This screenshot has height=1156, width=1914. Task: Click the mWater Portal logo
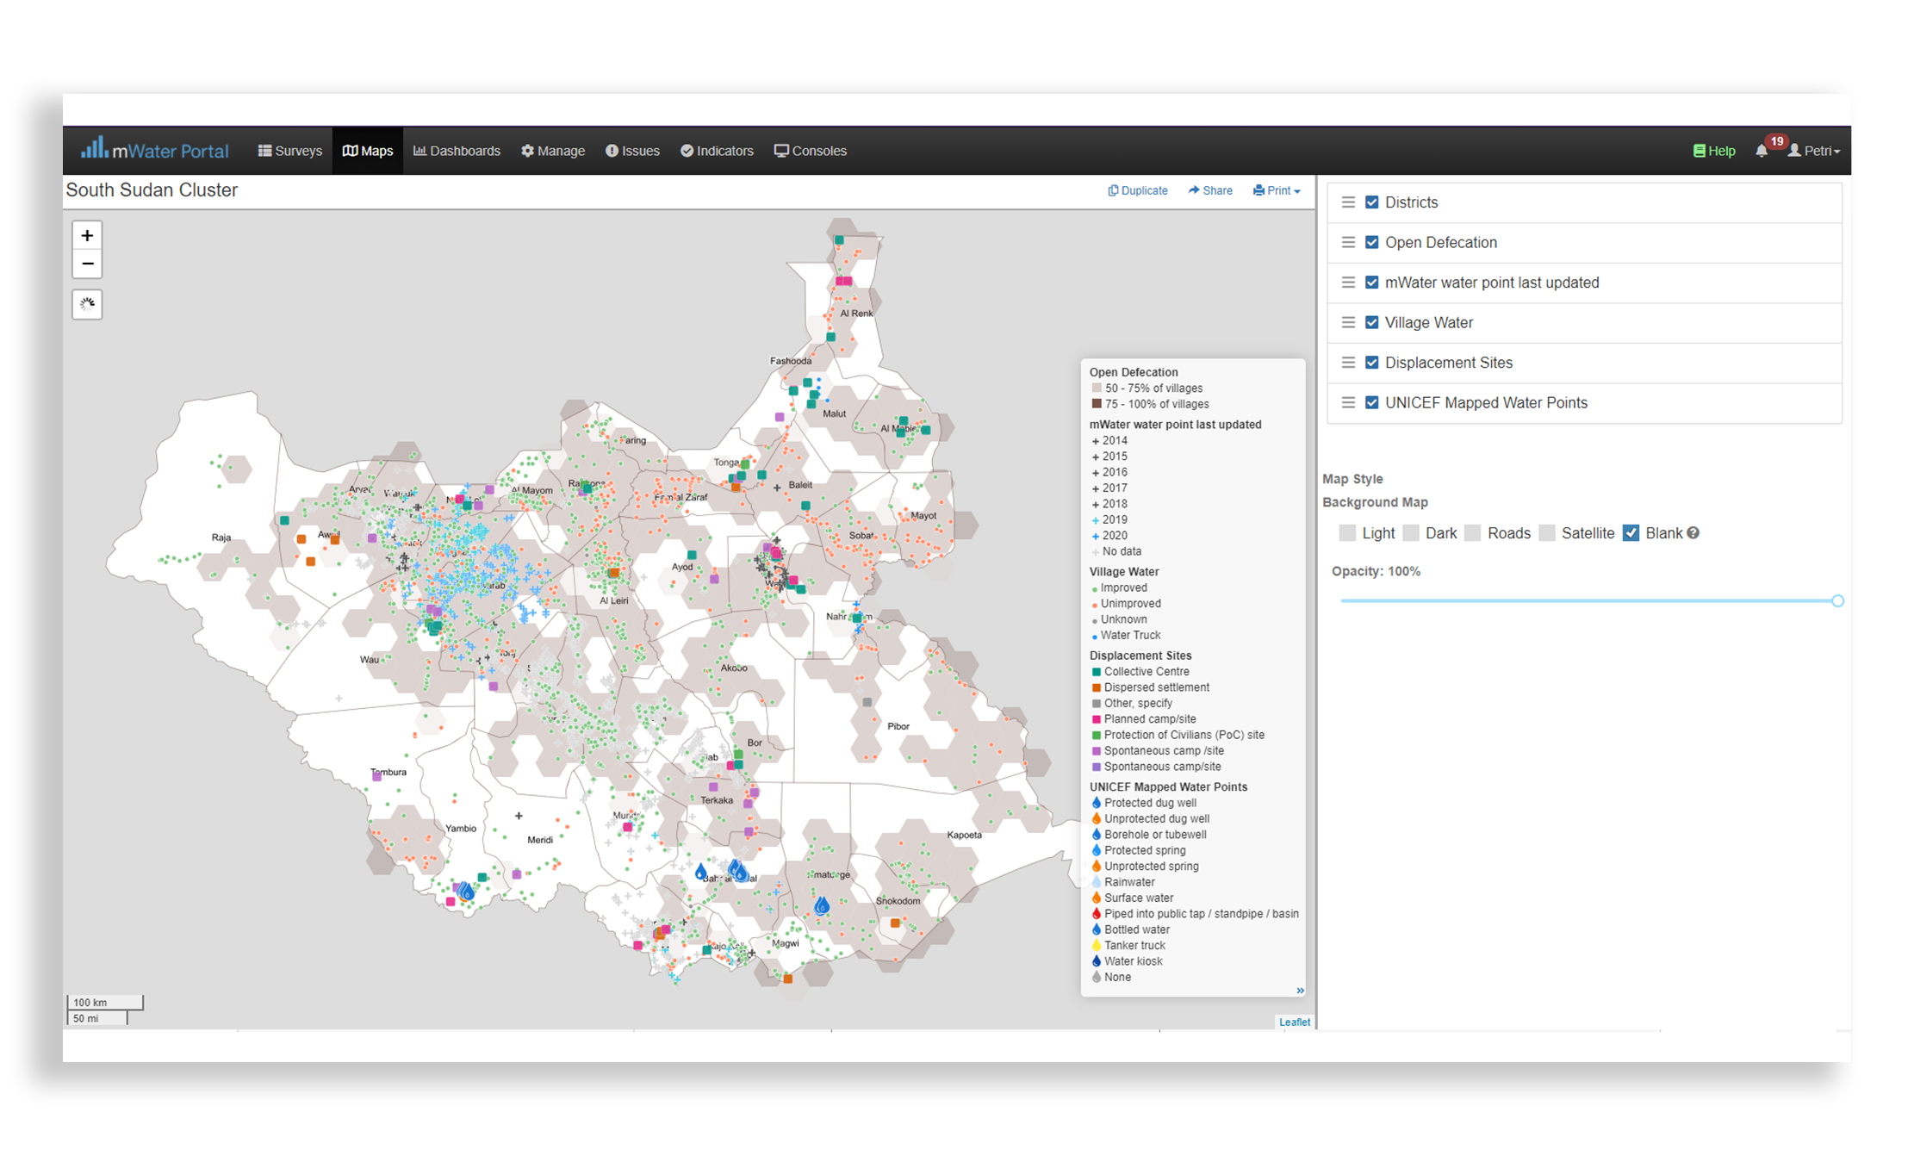[155, 150]
